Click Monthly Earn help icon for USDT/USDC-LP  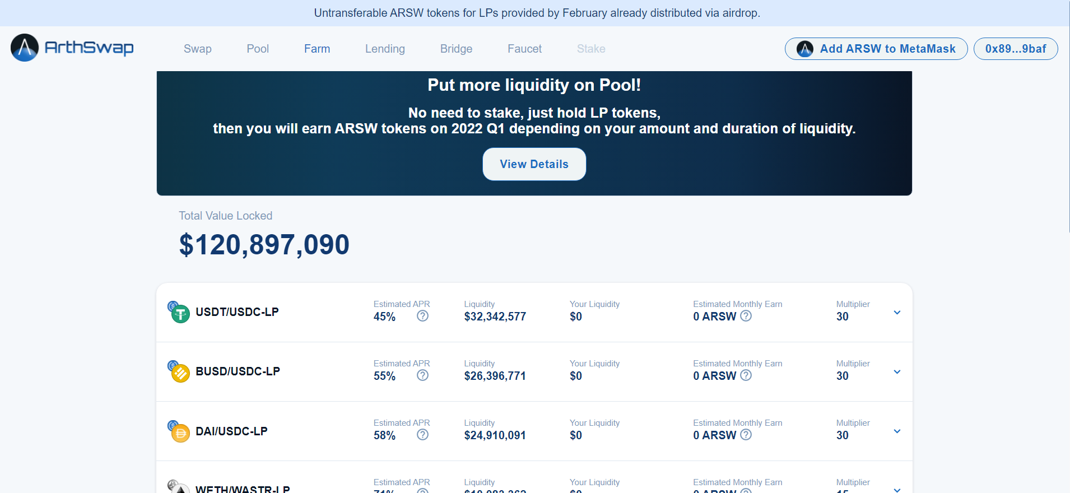tap(746, 316)
